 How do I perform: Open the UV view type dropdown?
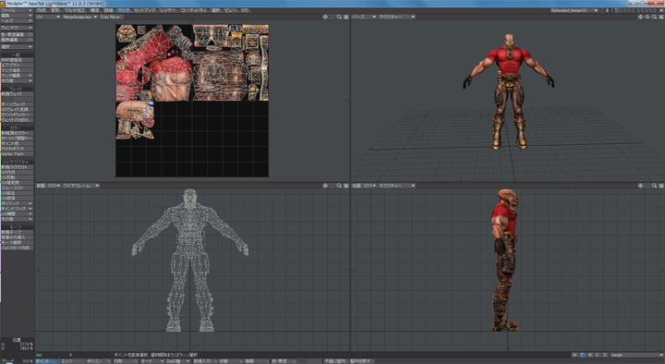[48, 17]
